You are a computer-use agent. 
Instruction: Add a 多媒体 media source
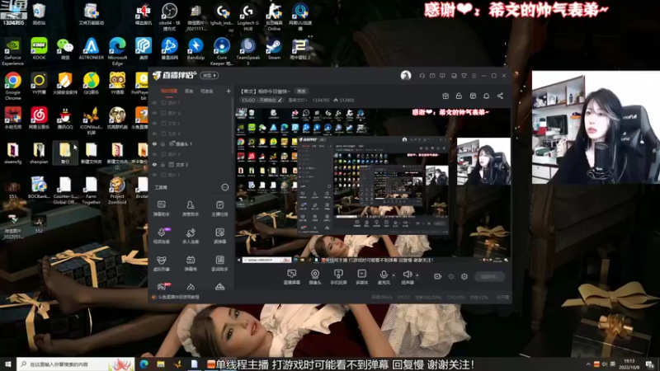(x=361, y=277)
